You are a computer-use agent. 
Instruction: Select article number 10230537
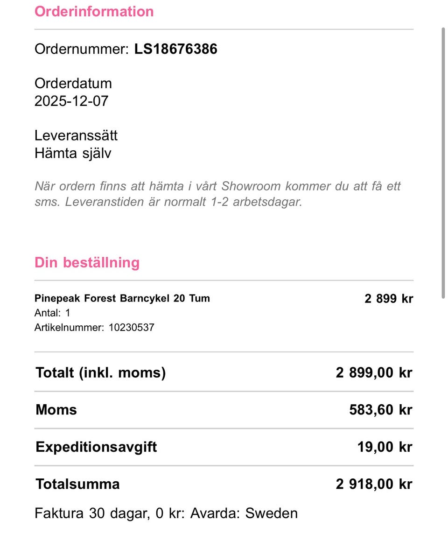point(131,327)
